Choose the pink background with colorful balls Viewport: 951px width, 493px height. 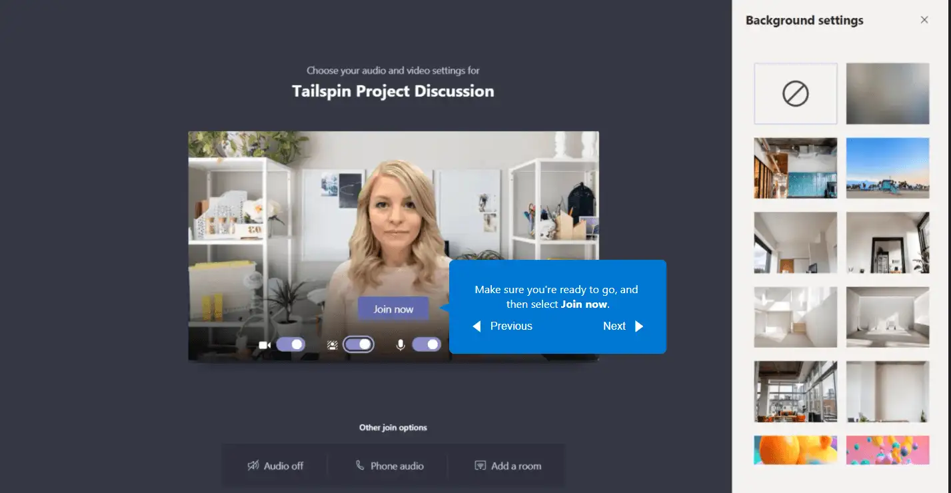[x=888, y=450]
